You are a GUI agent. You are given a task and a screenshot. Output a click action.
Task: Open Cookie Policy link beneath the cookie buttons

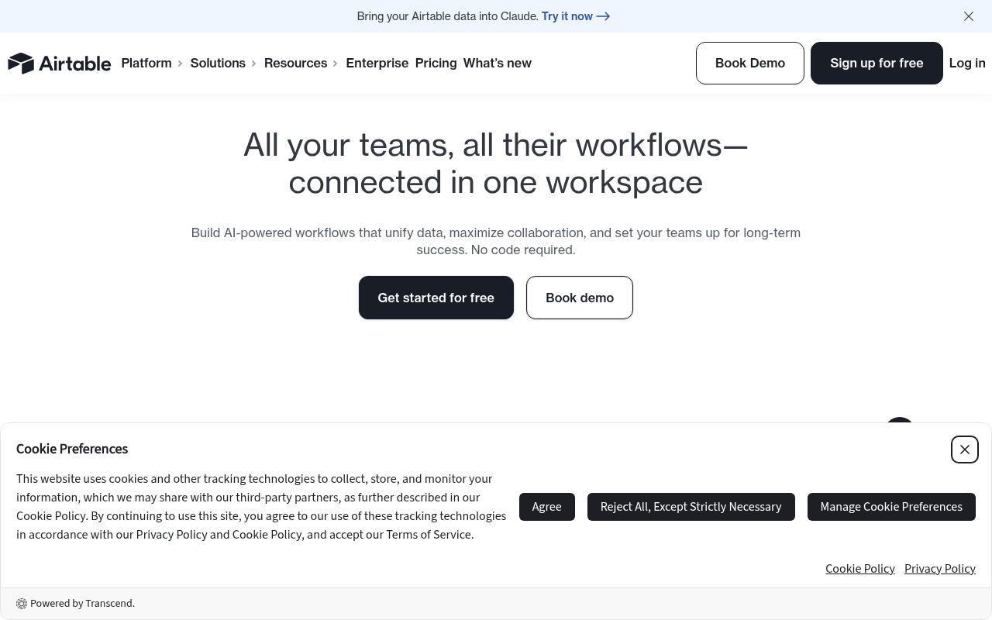pyautogui.click(x=860, y=569)
